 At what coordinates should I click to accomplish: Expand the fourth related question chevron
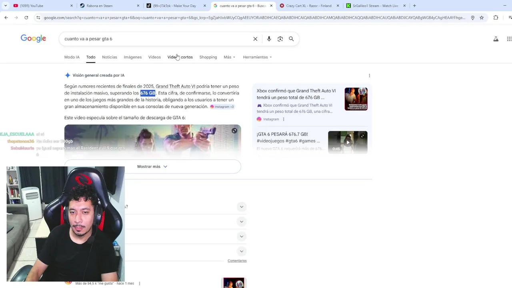point(241,251)
